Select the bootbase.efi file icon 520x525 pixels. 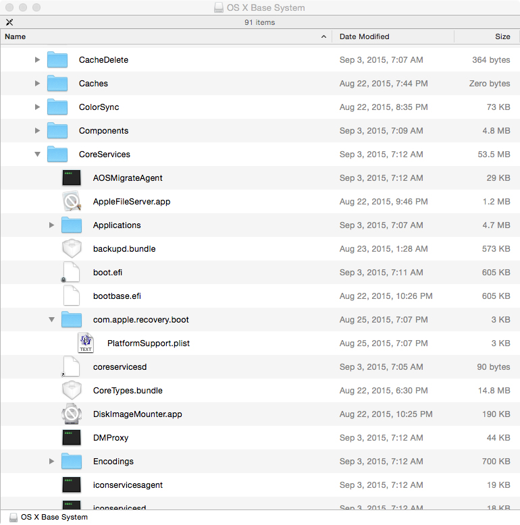(x=72, y=296)
